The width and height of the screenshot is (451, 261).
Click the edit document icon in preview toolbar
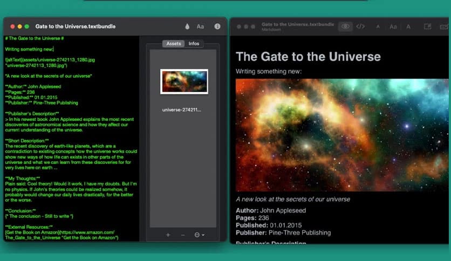(427, 27)
